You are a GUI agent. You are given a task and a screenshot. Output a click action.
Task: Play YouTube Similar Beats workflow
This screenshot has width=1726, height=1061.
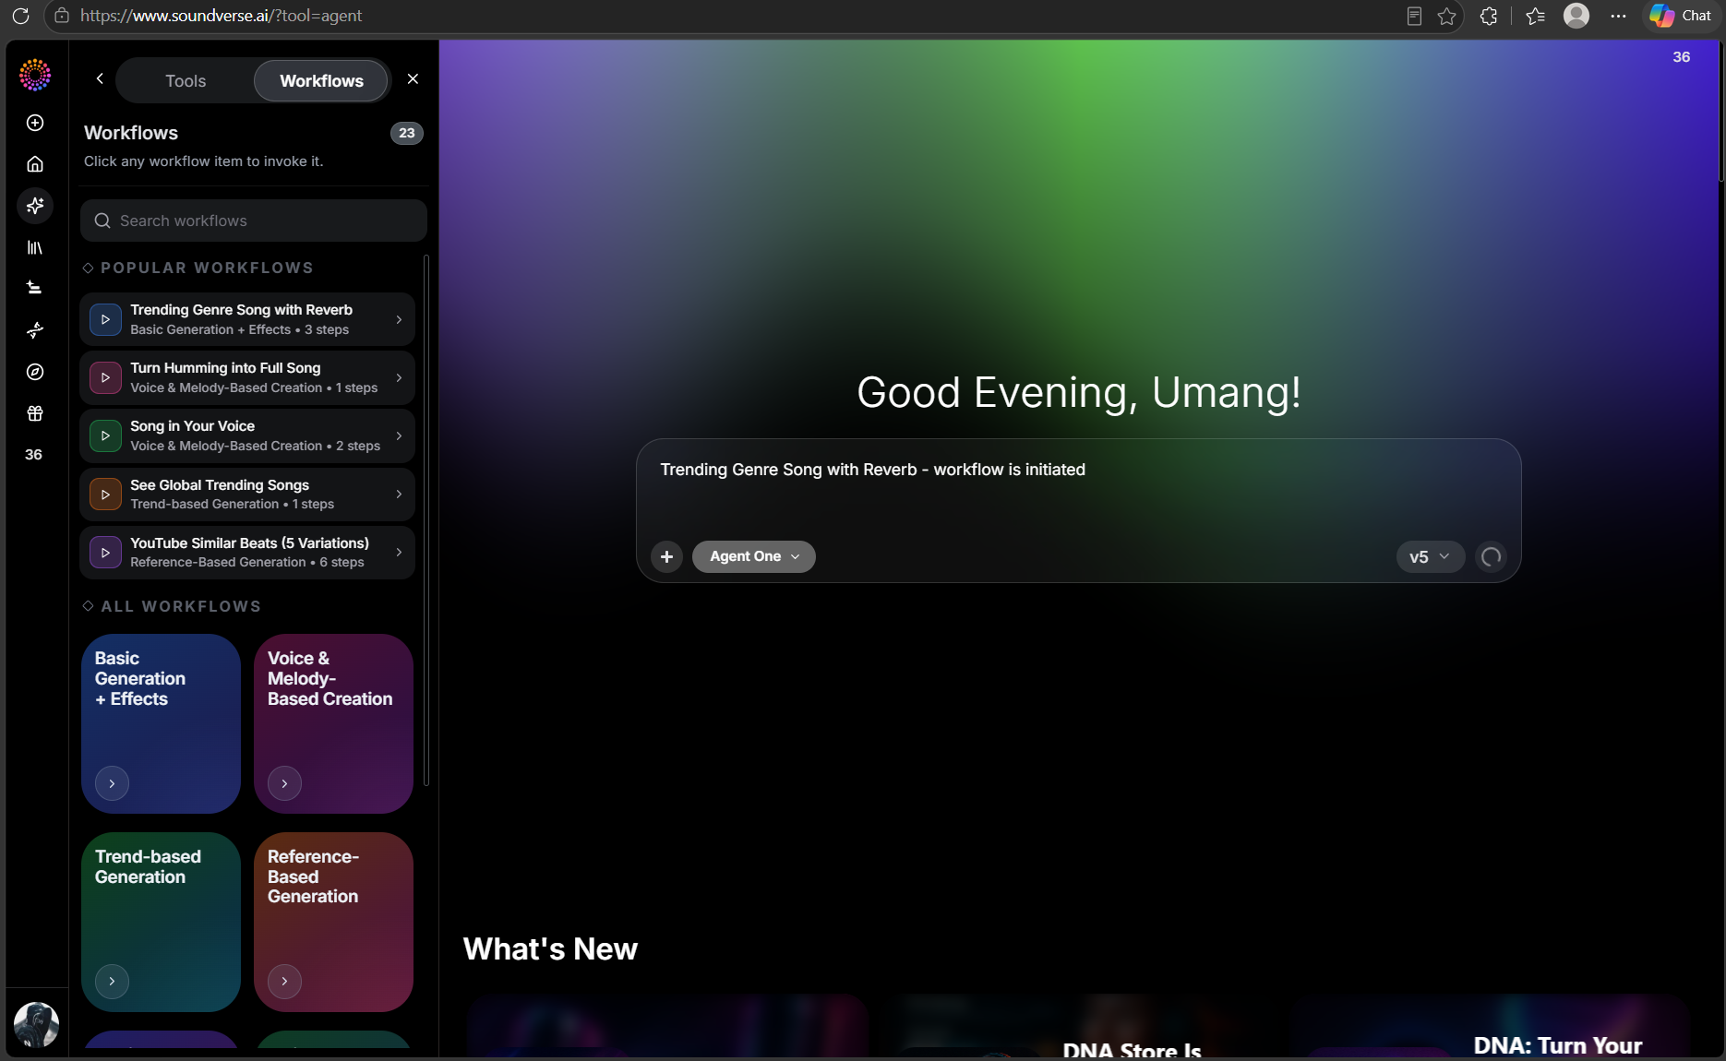105,553
